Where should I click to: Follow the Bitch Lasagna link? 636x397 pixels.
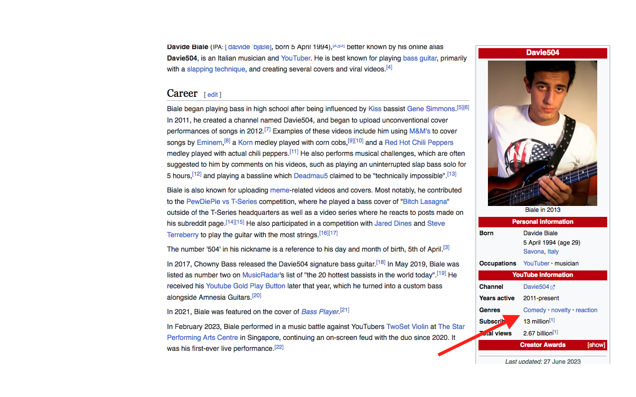click(x=425, y=201)
